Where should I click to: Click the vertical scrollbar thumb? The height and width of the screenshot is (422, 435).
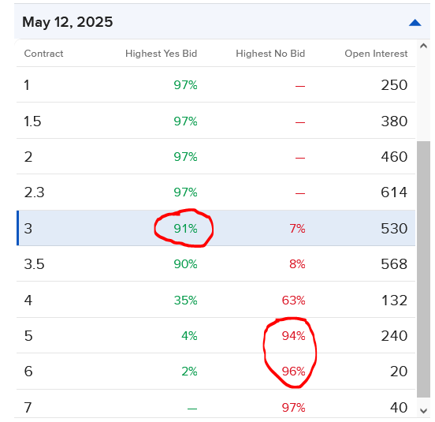(x=423, y=269)
